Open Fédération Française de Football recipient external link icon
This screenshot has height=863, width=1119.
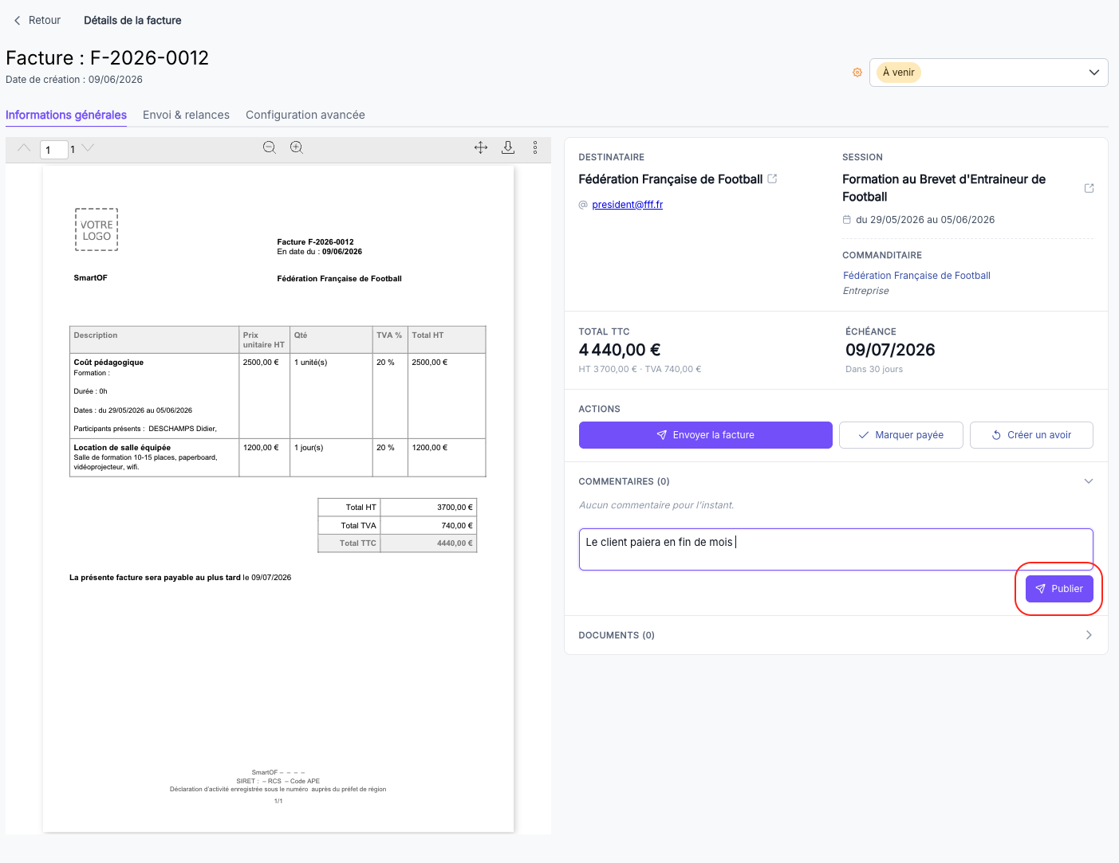(x=772, y=179)
